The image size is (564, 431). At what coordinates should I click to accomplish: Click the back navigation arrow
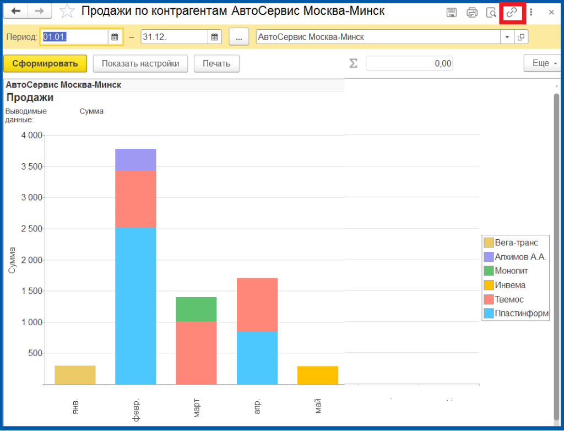coord(15,12)
